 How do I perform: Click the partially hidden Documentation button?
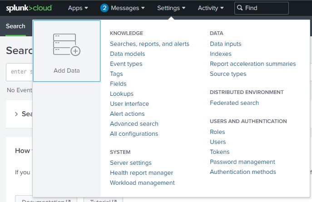click(x=46, y=199)
